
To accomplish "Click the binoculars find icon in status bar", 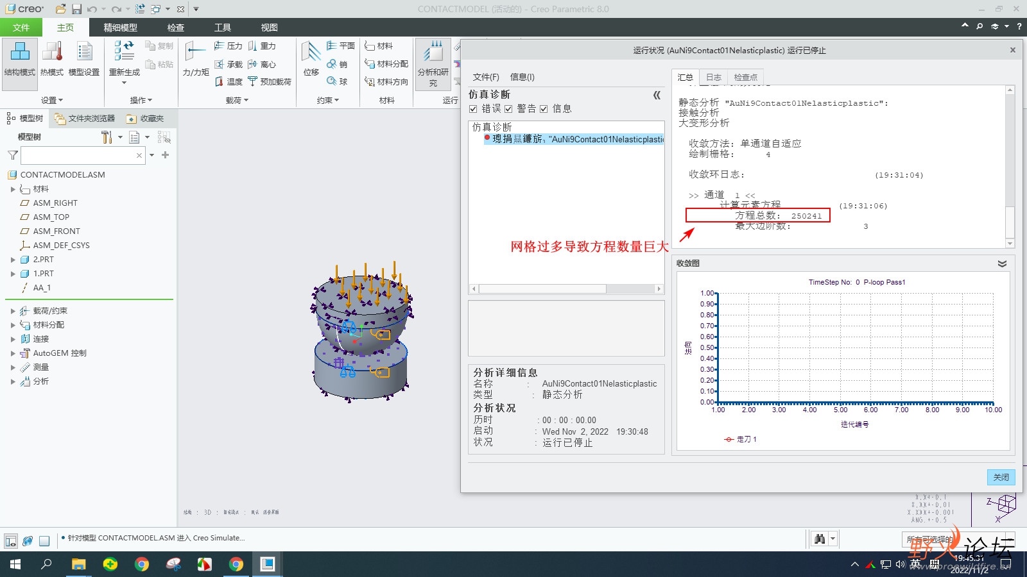I will pyautogui.click(x=820, y=539).
